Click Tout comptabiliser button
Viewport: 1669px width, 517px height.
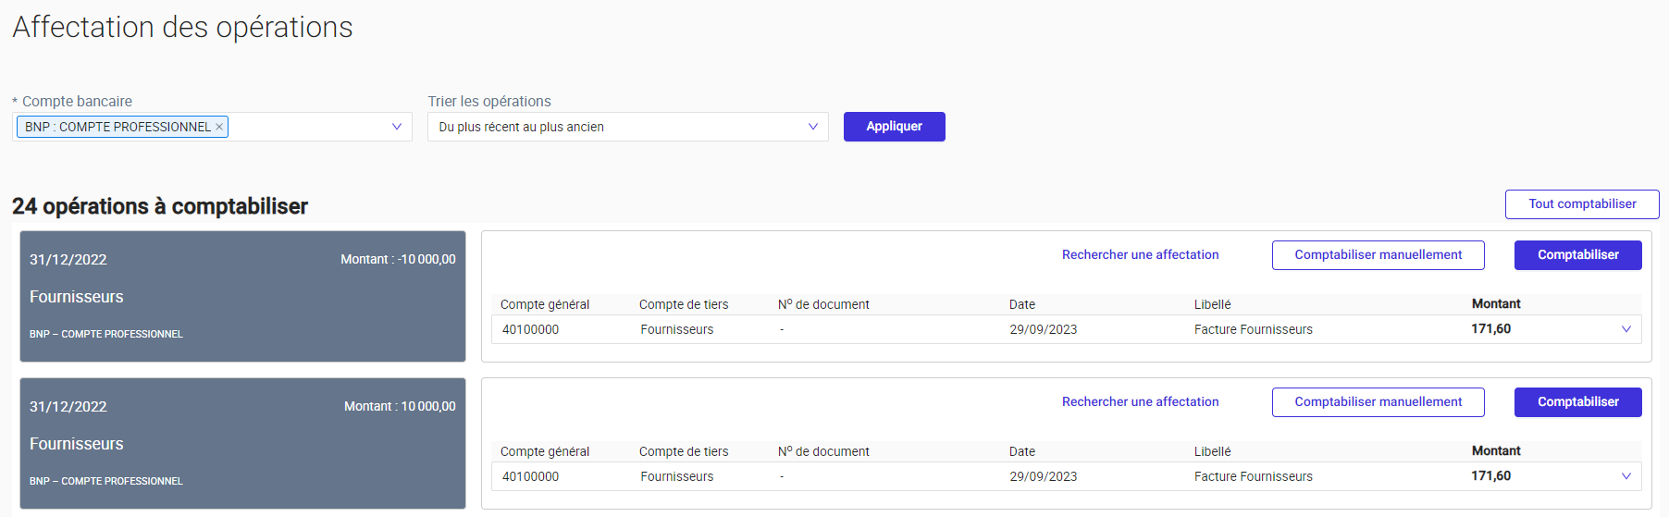(x=1582, y=204)
